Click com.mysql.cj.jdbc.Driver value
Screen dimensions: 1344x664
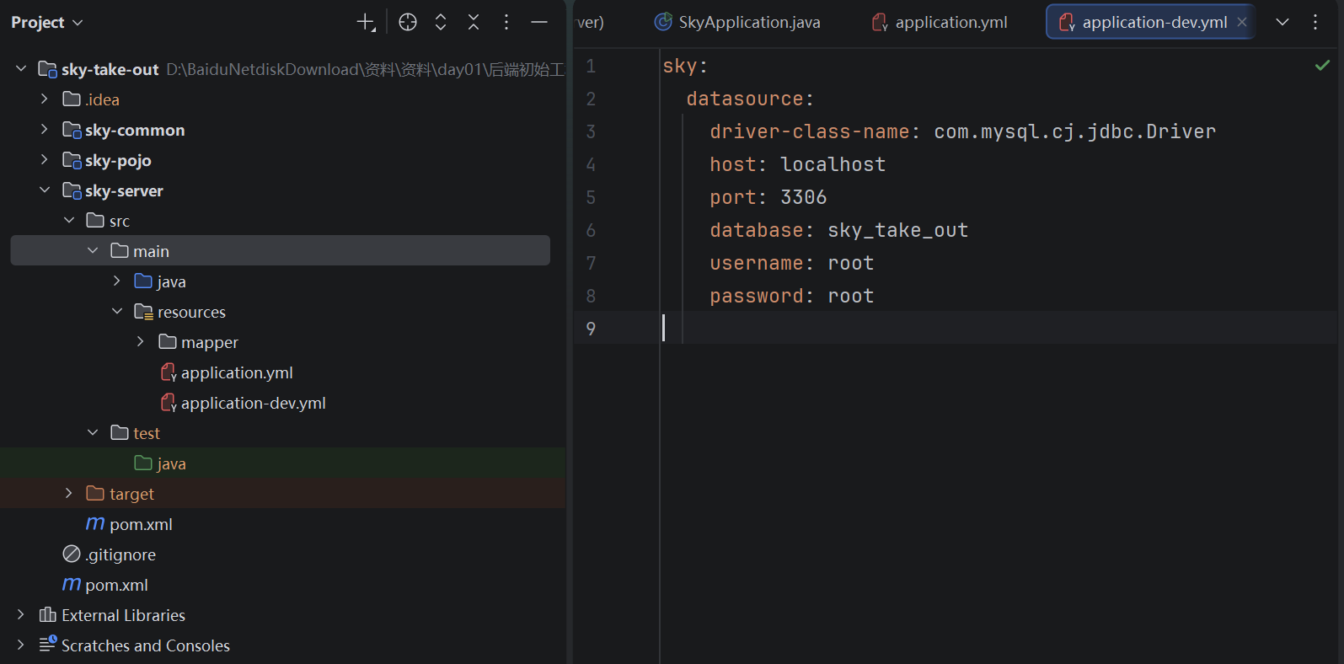coord(1075,131)
